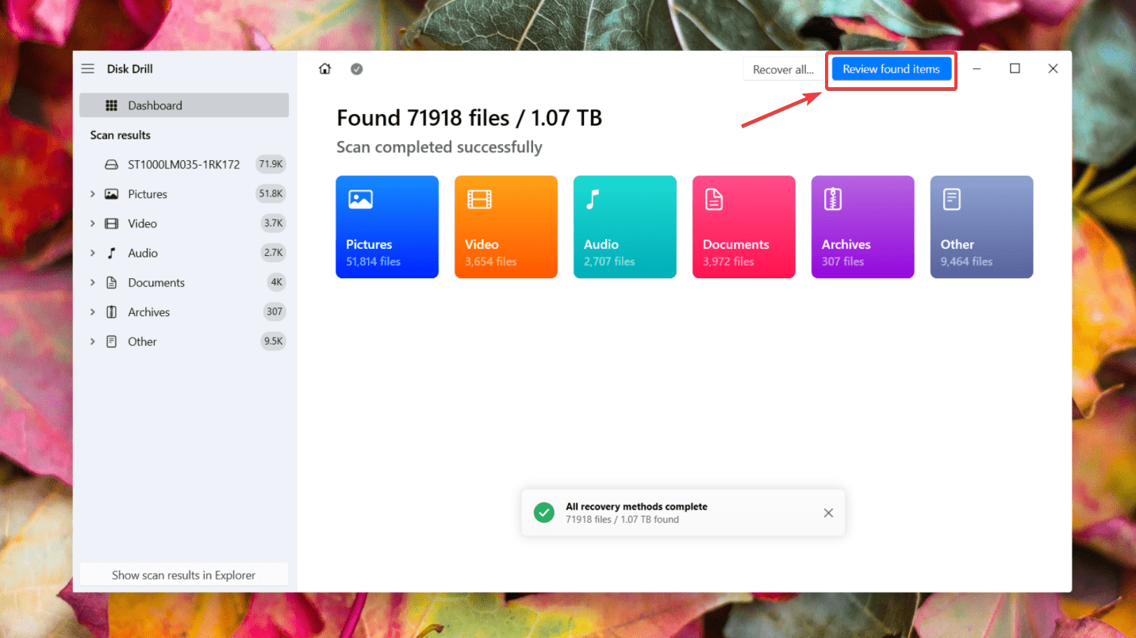This screenshot has height=638, width=1136.
Task: Dismiss the recovery complete notification
Action: pos(828,513)
